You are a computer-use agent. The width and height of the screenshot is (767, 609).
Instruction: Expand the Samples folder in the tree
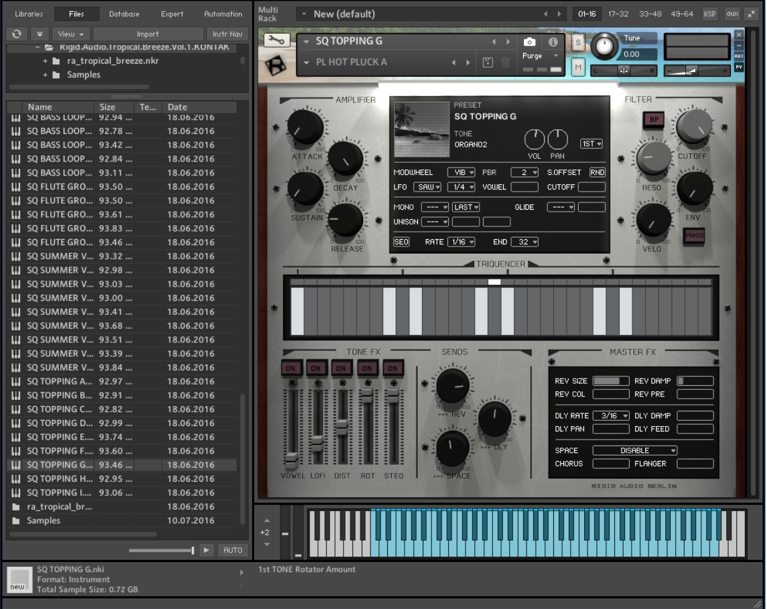(x=45, y=75)
